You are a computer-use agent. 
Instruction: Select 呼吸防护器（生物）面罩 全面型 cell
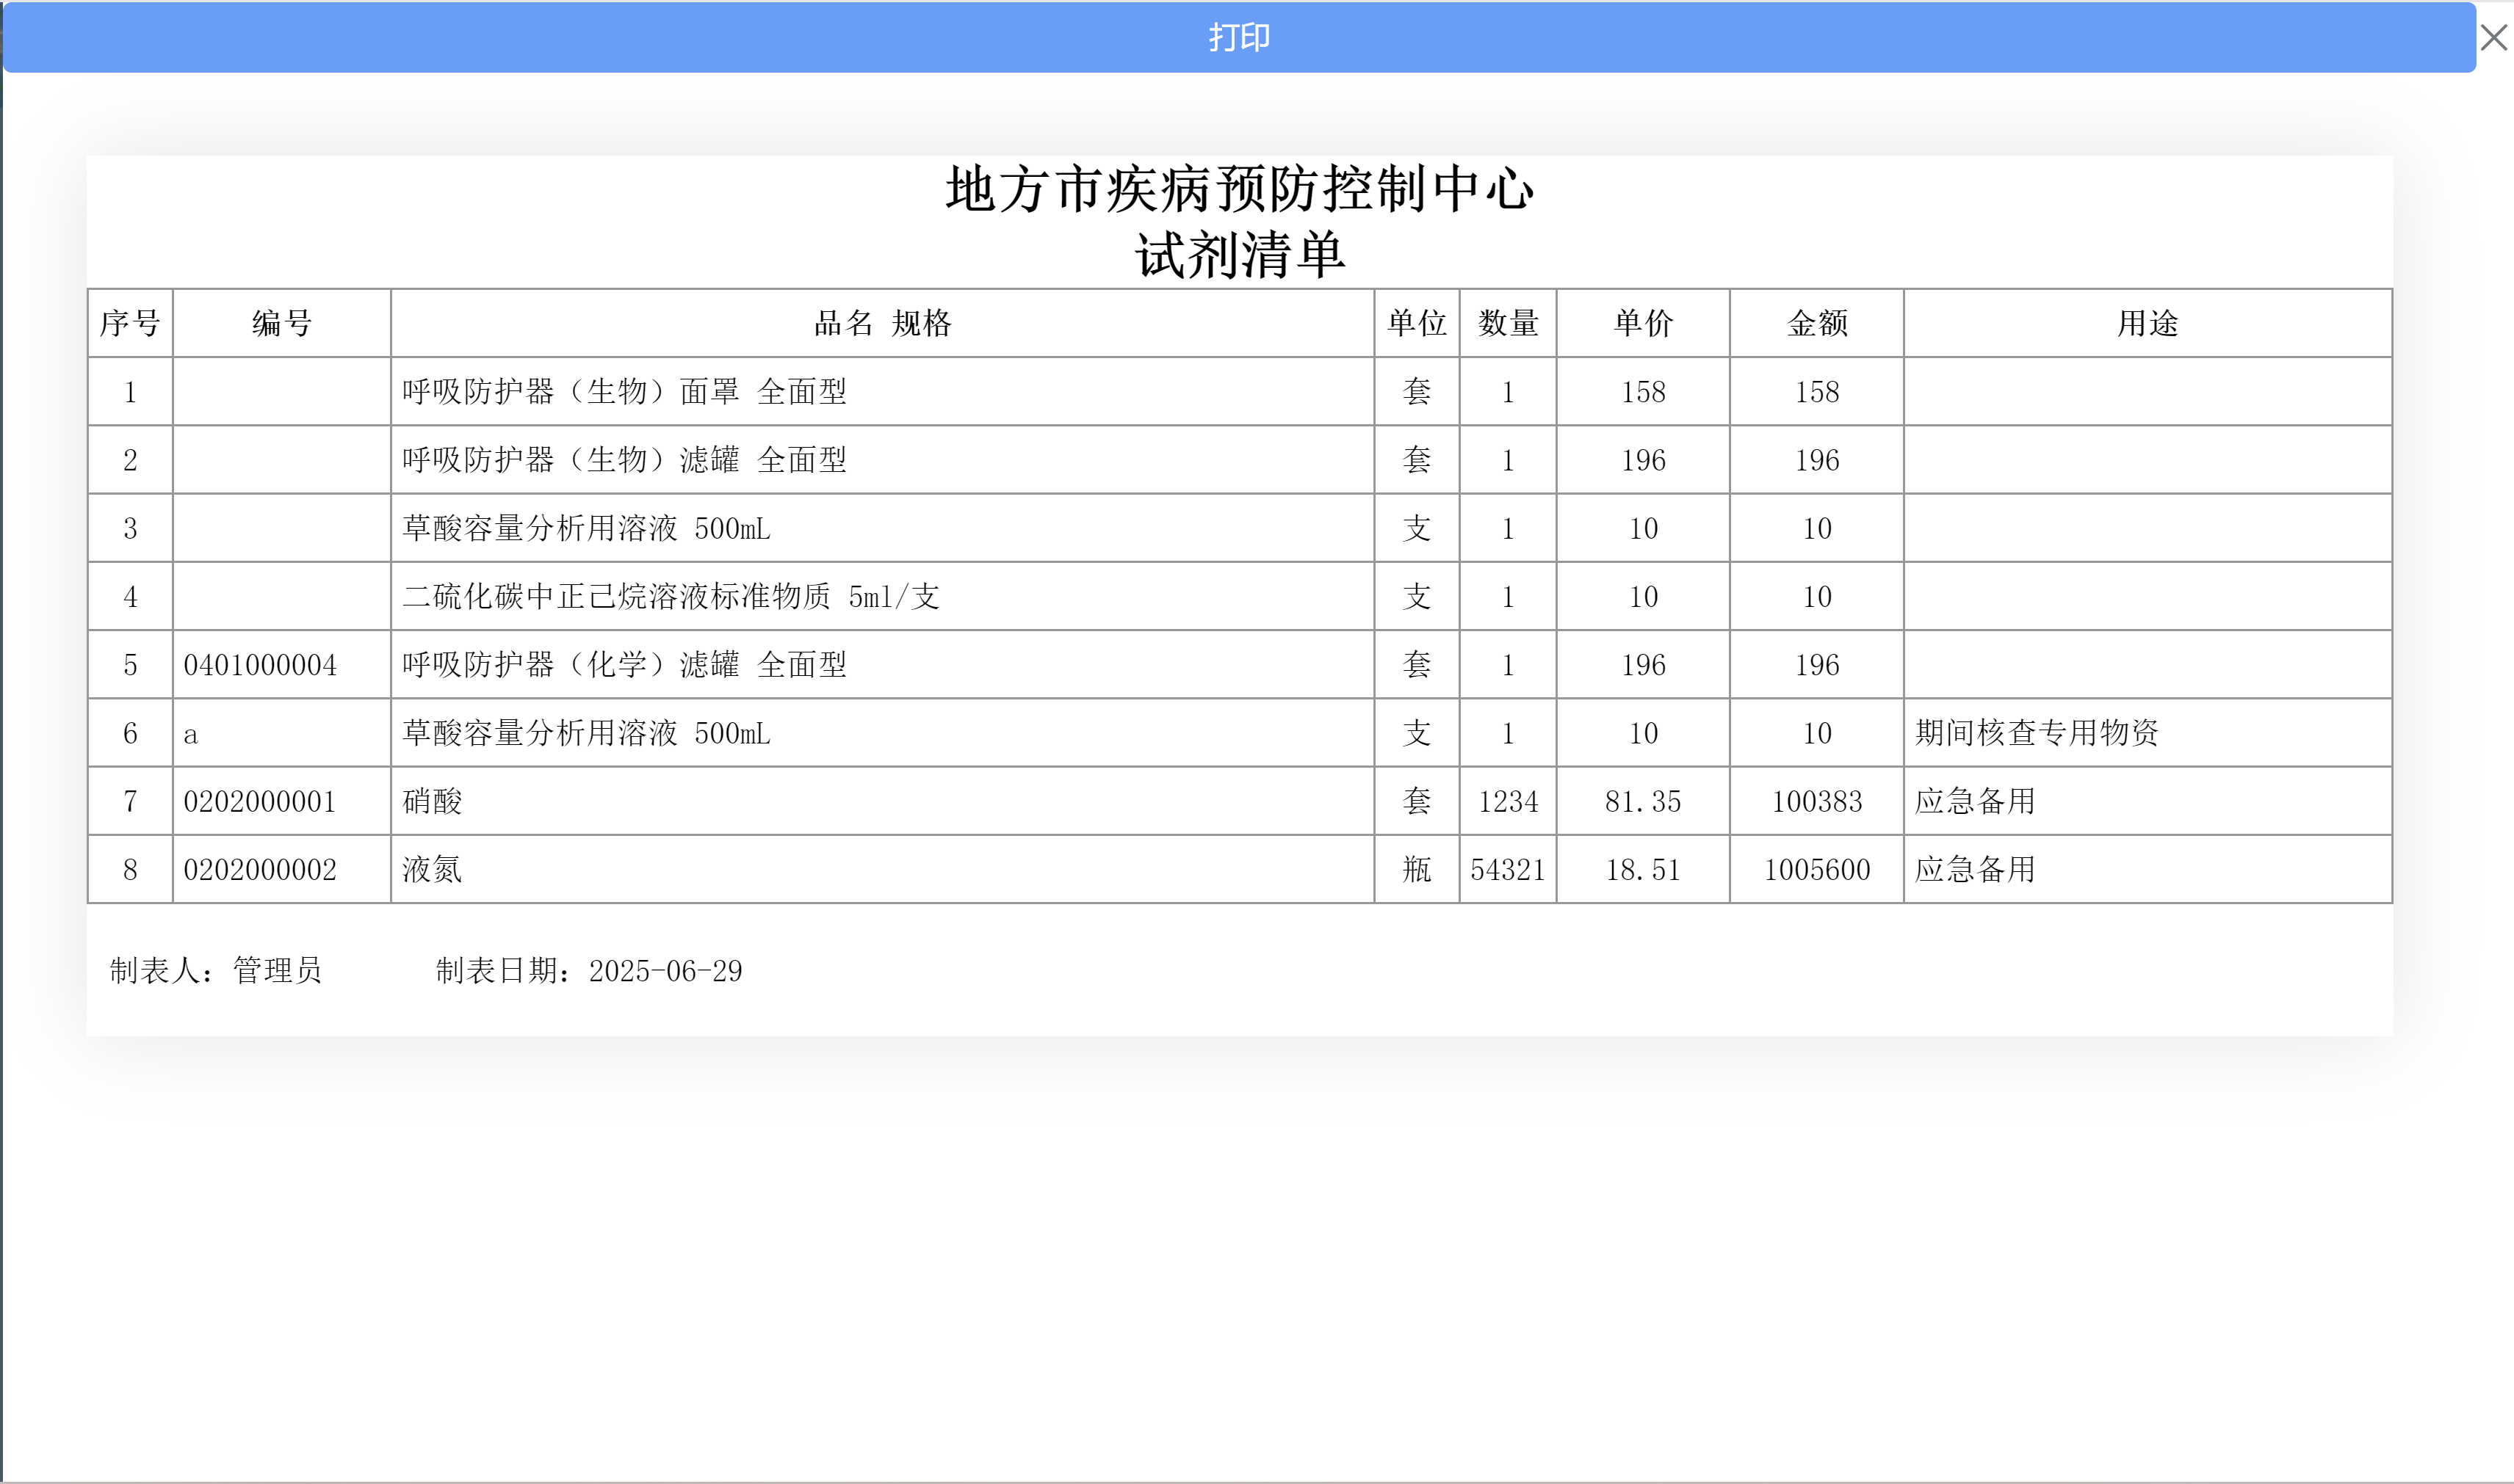(x=882, y=391)
